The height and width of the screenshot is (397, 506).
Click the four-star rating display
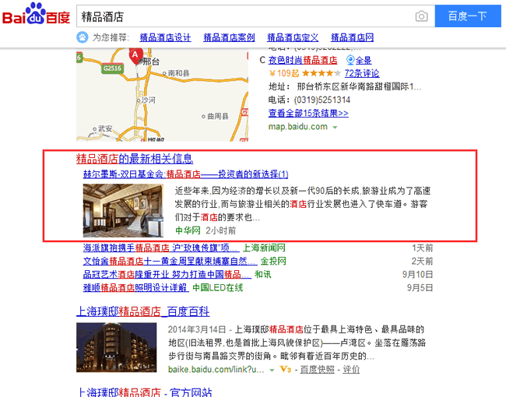tap(321, 73)
